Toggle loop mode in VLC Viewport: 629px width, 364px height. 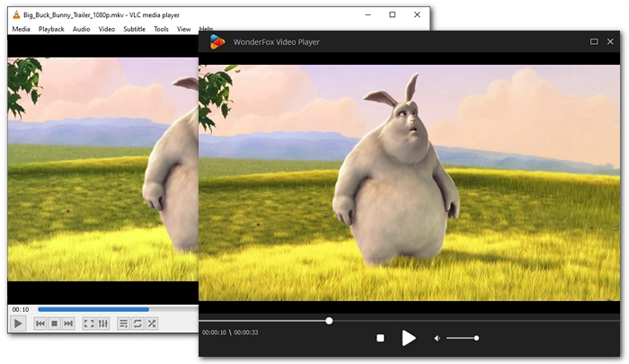click(137, 324)
